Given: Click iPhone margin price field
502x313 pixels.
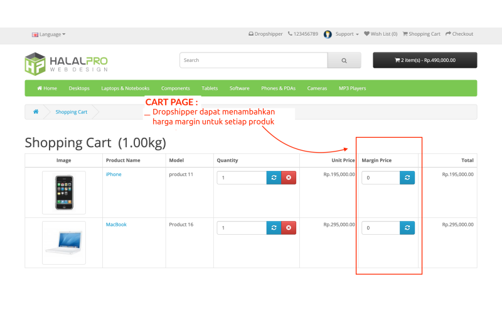Looking at the screenshot, I should click(x=381, y=178).
